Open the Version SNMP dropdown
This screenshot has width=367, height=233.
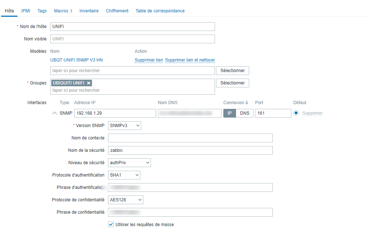[x=124, y=126]
